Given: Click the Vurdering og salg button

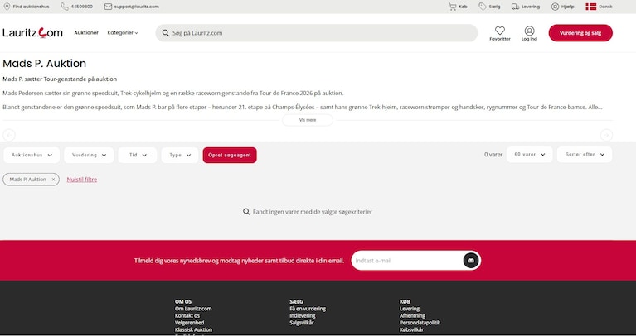Looking at the screenshot, I should pyautogui.click(x=580, y=33).
